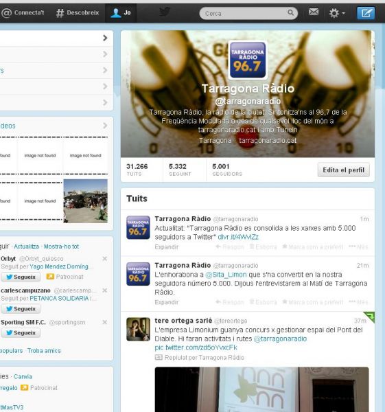385x412 pixels.
Task: Open tere ortega sarlé profile name
Action: point(183,321)
